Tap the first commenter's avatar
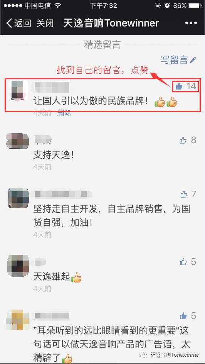Viewport: 205px width, 364px height. click(18, 90)
